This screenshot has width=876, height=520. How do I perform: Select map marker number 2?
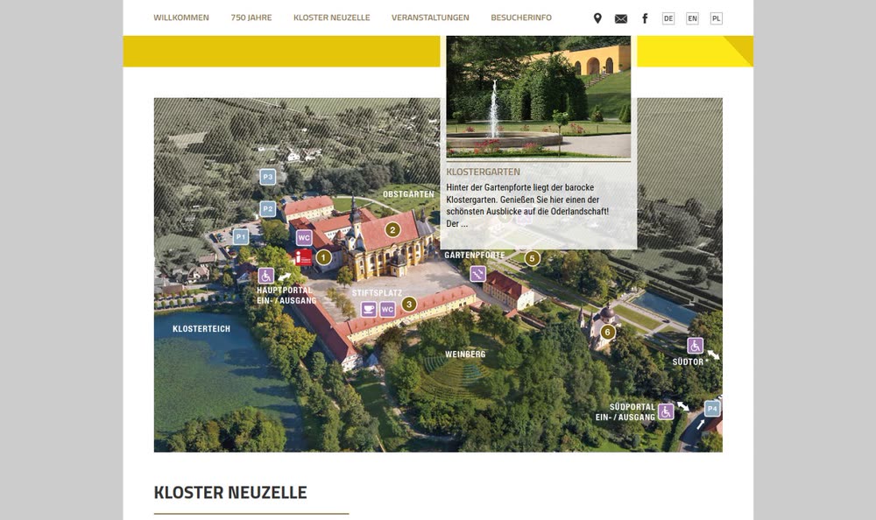pos(392,229)
